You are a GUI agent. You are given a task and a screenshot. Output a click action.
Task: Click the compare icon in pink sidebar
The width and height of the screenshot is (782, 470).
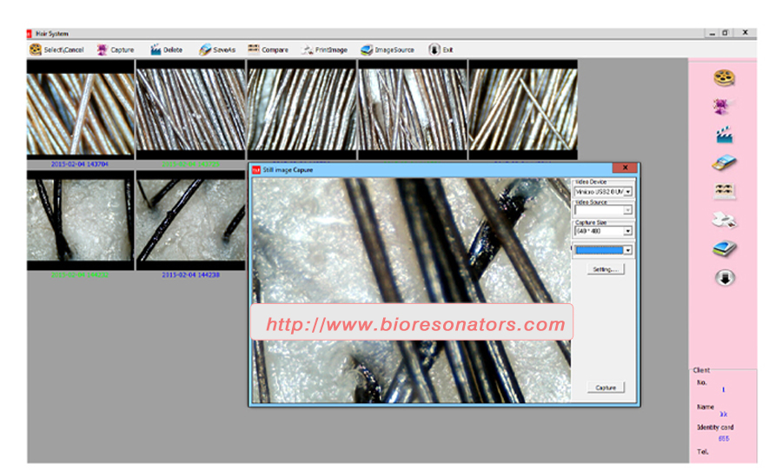[724, 191]
